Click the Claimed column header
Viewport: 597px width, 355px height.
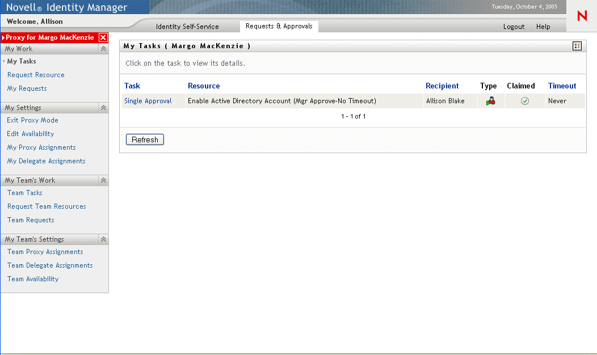[521, 86]
